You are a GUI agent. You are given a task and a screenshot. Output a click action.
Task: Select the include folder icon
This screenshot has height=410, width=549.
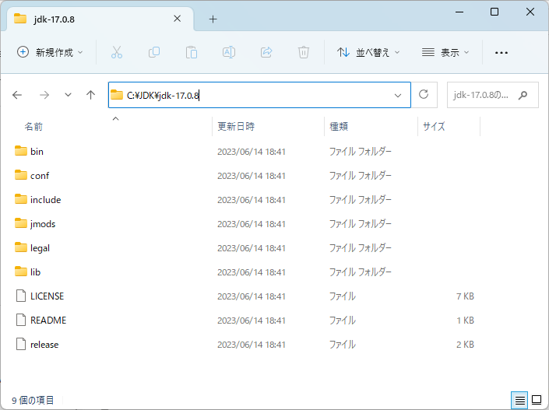pos(21,199)
